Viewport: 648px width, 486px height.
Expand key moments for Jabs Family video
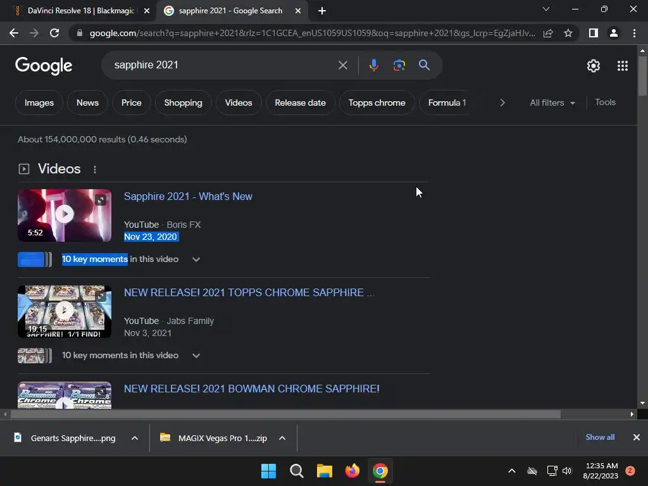[x=196, y=356]
